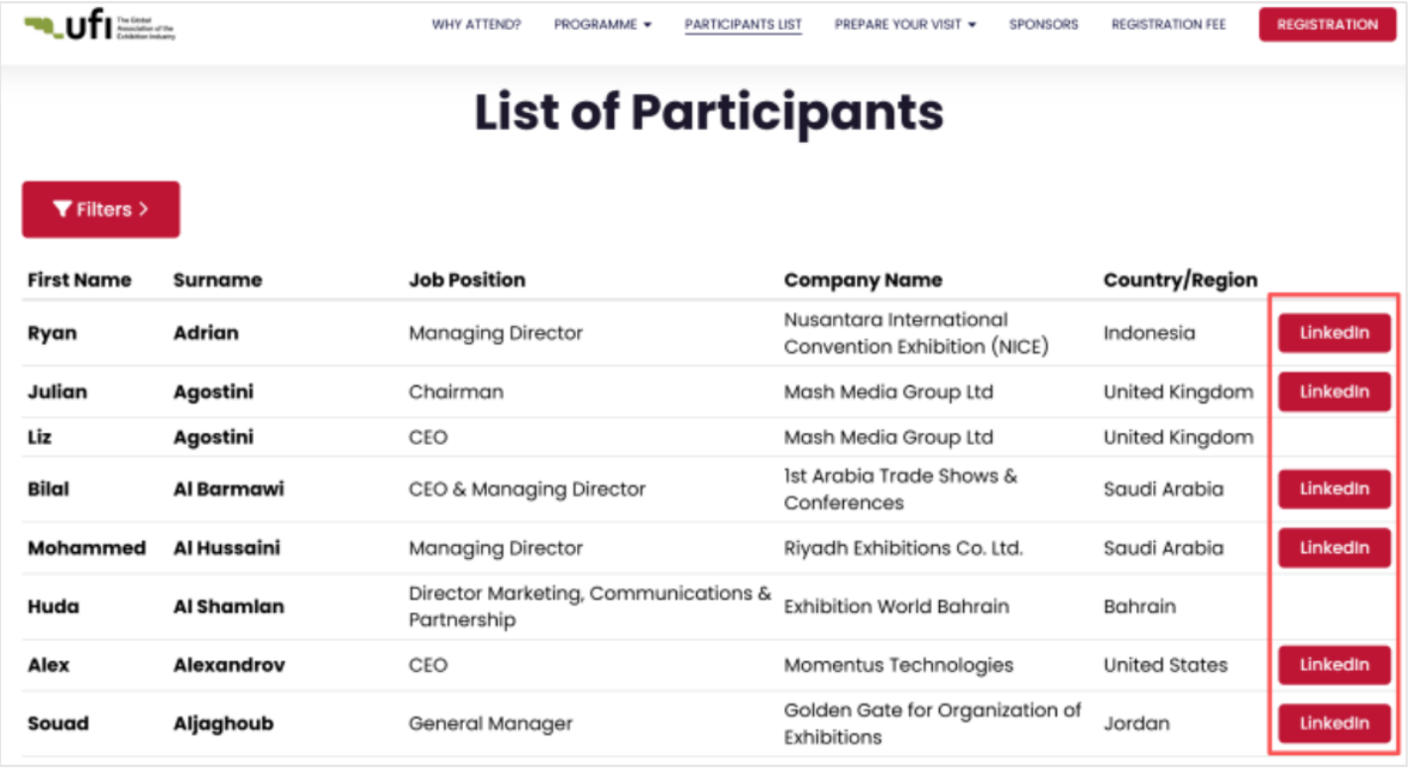
Task: Open Bilal Al Barmawi's LinkedIn profile
Action: [1334, 489]
